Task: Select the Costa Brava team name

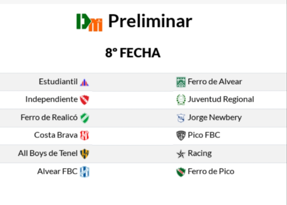Action: [x=56, y=135]
